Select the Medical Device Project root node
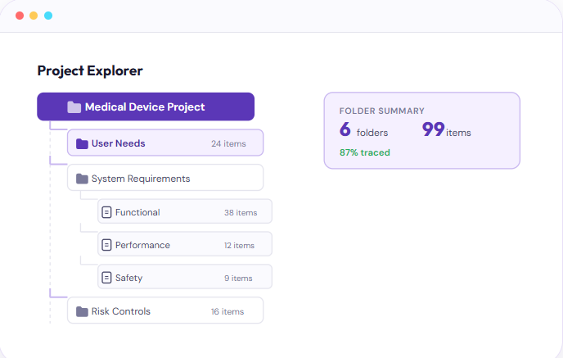563x358 pixels. (x=145, y=107)
